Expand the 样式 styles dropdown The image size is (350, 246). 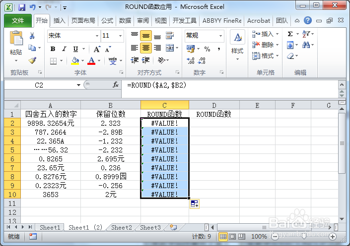(x=237, y=59)
